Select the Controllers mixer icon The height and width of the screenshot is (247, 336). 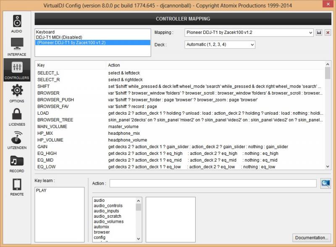click(17, 67)
